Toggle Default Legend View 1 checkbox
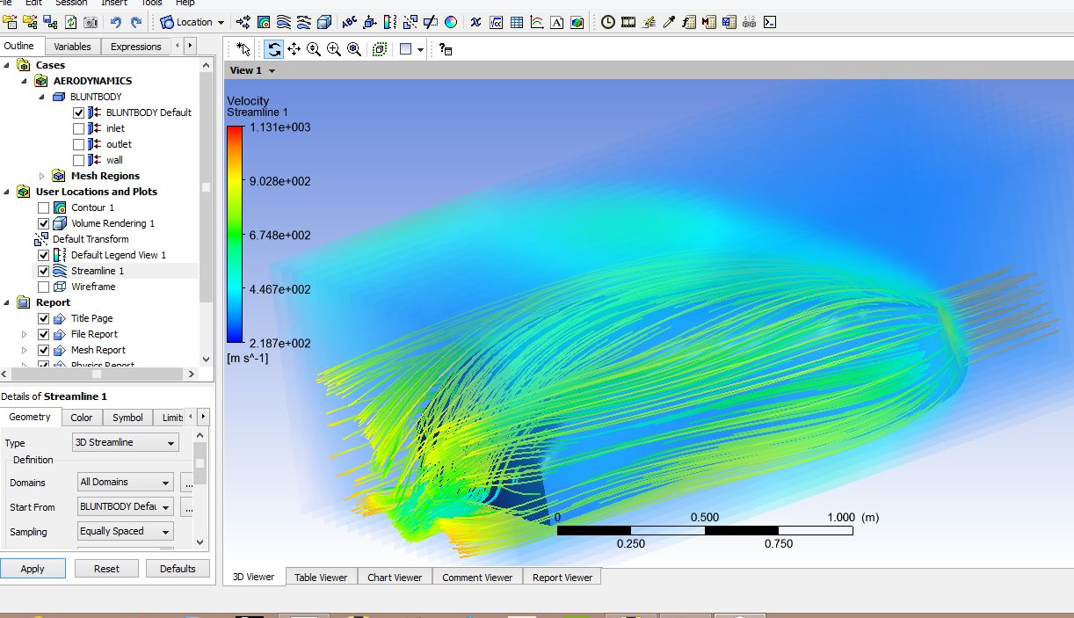 pos(44,255)
